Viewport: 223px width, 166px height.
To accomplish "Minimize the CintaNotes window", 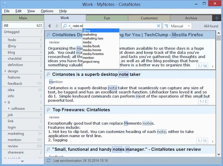I will coord(196,4).
